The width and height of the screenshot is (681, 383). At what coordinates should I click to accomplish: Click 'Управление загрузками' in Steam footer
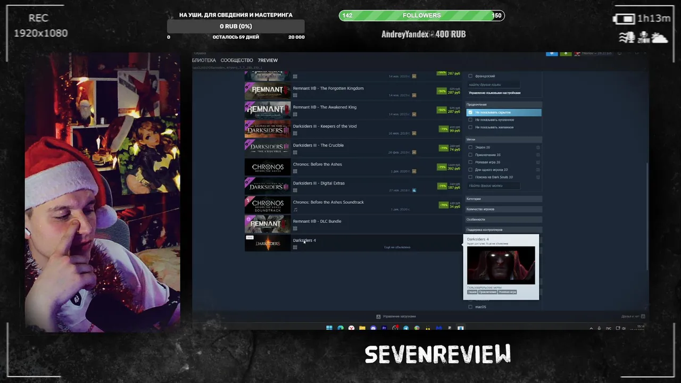coord(399,317)
